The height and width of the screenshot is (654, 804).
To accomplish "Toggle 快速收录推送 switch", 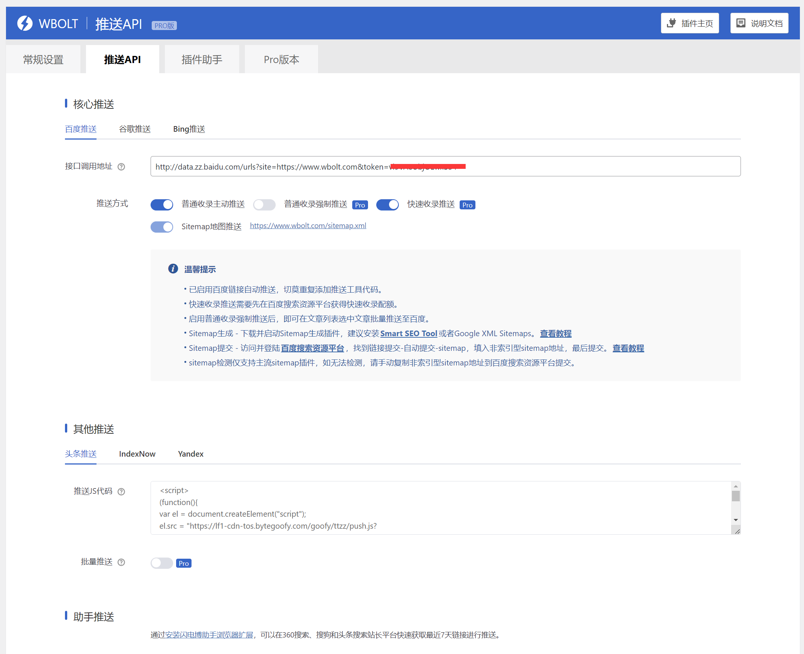I will (x=388, y=204).
